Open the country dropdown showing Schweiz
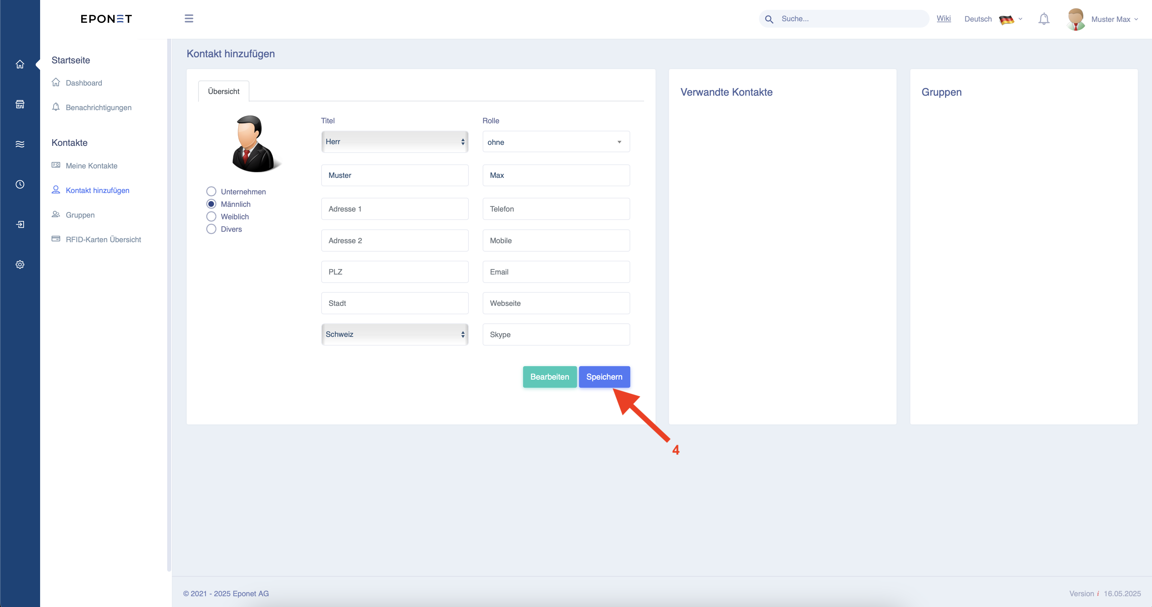The height and width of the screenshot is (607, 1152). [x=394, y=334]
